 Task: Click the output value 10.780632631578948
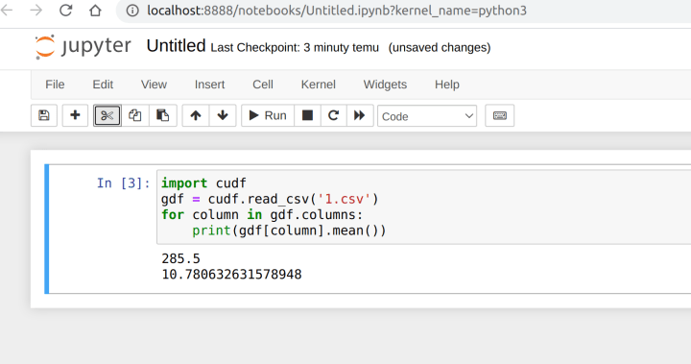point(232,275)
